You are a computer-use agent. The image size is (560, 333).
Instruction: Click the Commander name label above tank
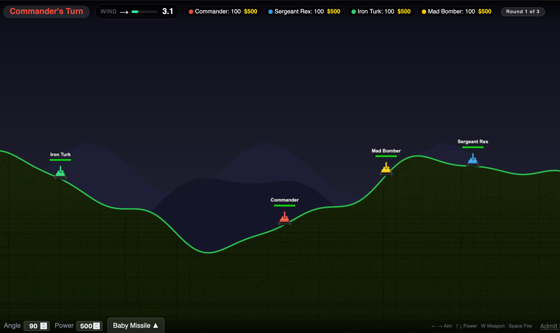pyautogui.click(x=285, y=200)
